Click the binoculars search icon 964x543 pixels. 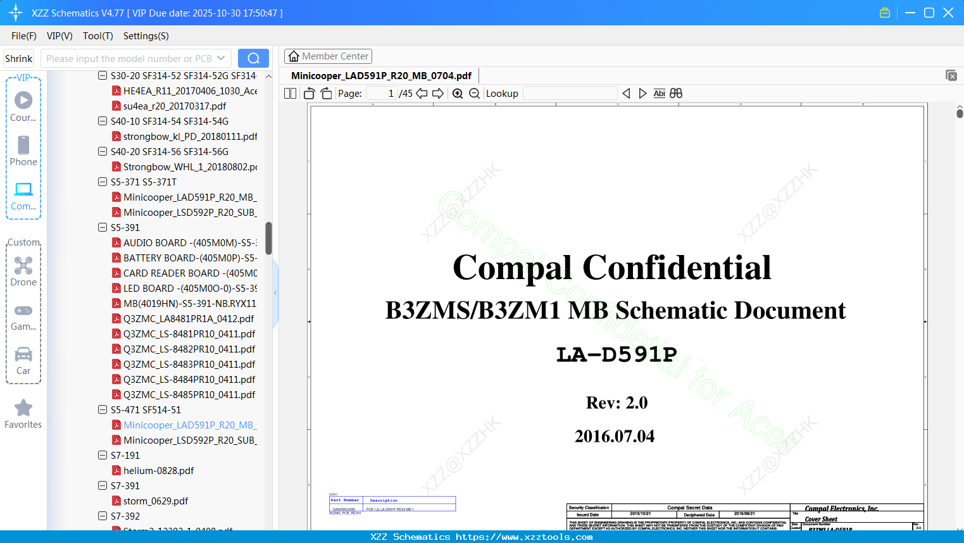pyautogui.click(x=676, y=94)
